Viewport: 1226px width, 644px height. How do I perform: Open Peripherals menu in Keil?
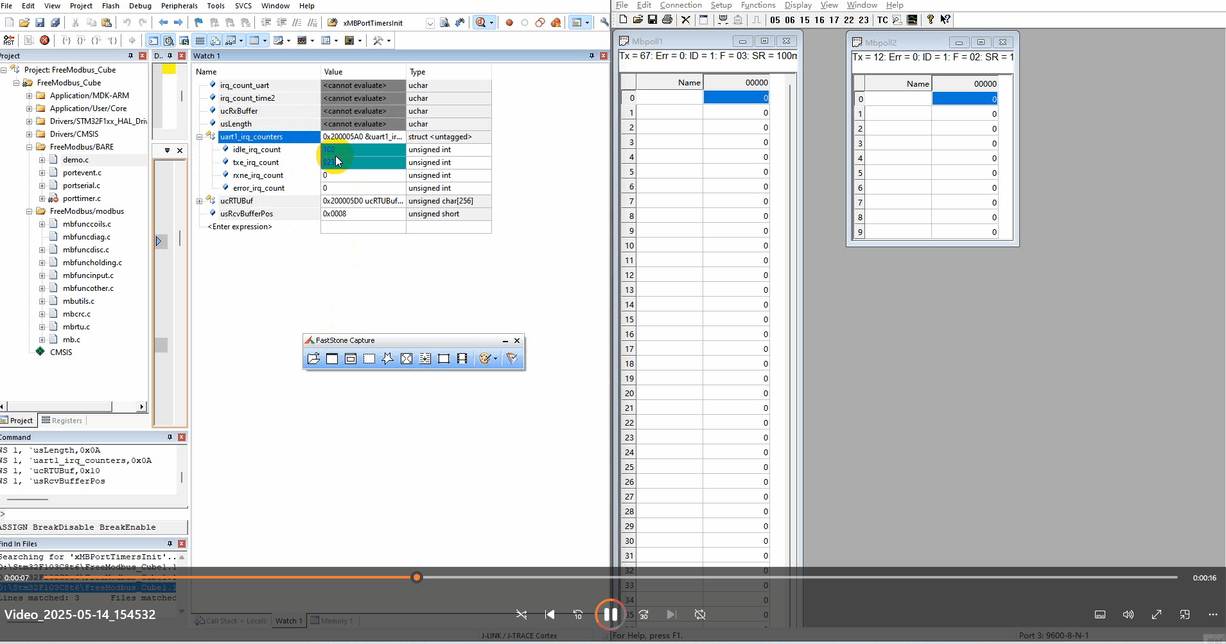tap(179, 6)
